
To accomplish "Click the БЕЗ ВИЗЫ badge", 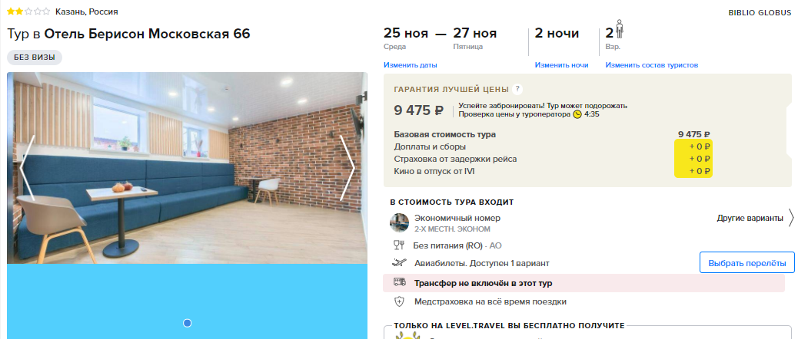I will coord(35,58).
